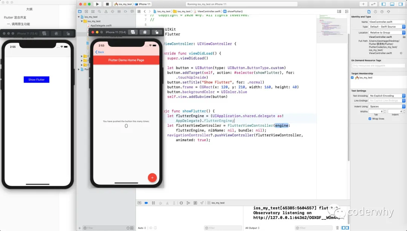Open the Test navigator diamond icon

[112, 11]
